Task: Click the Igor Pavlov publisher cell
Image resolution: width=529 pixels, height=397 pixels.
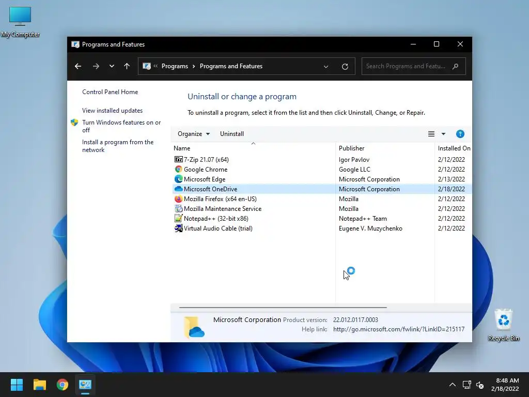Action: (354, 159)
